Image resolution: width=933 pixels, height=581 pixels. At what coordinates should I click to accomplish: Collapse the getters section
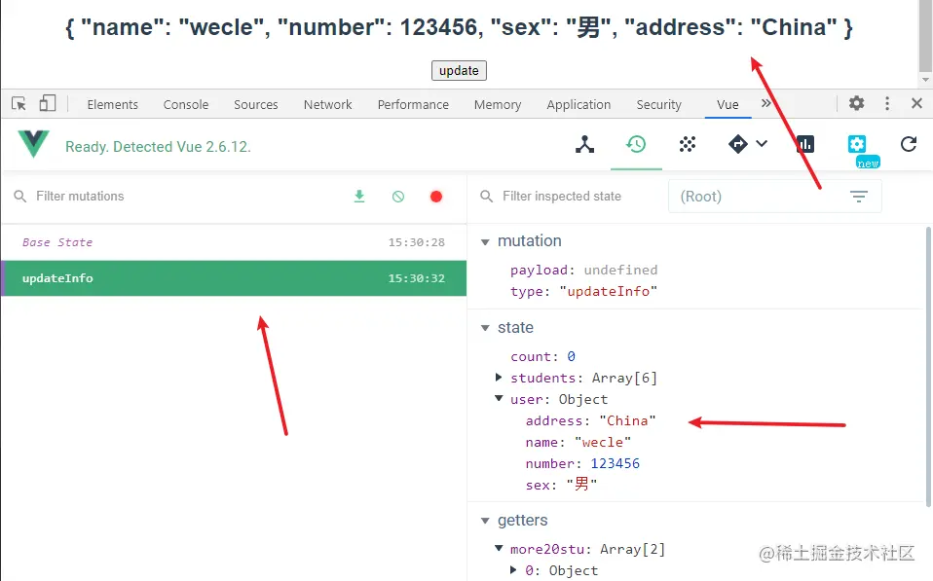[485, 521]
